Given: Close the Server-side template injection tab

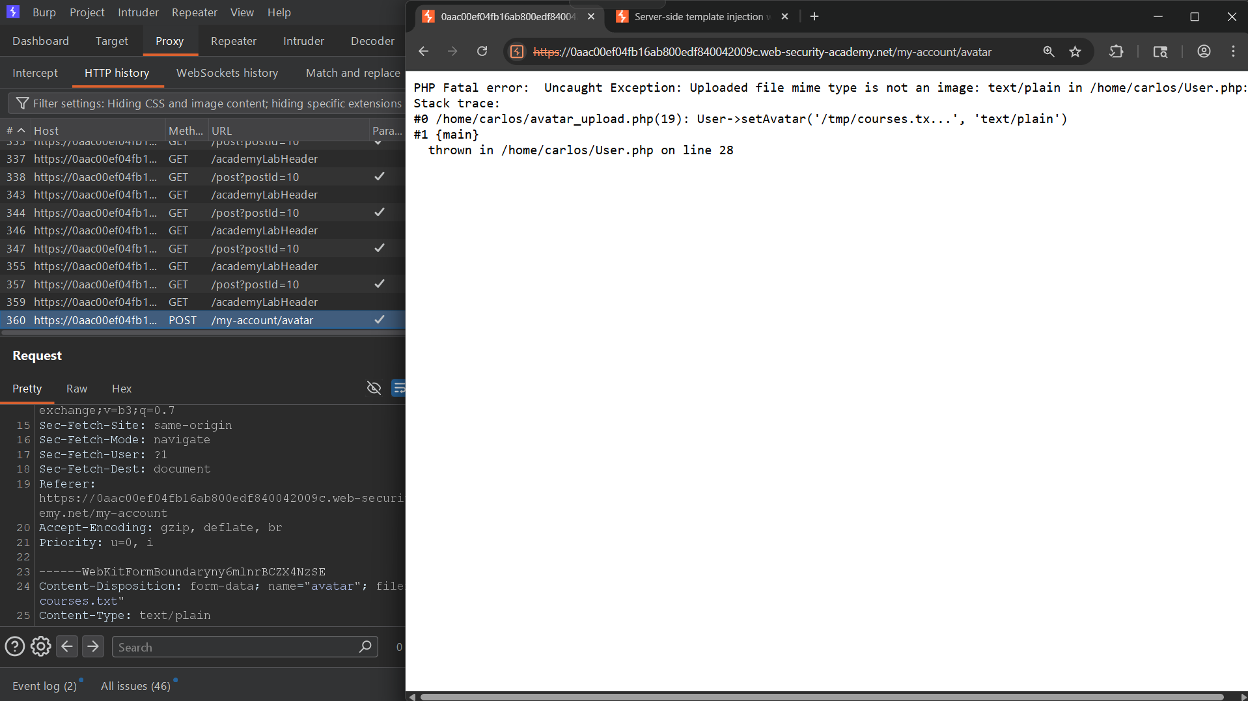Looking at the screenshot, I should [x=784, y=16].
